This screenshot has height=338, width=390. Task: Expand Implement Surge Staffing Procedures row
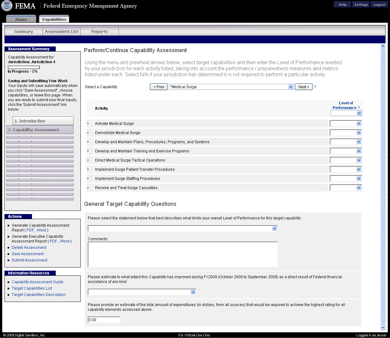[88, 179]
